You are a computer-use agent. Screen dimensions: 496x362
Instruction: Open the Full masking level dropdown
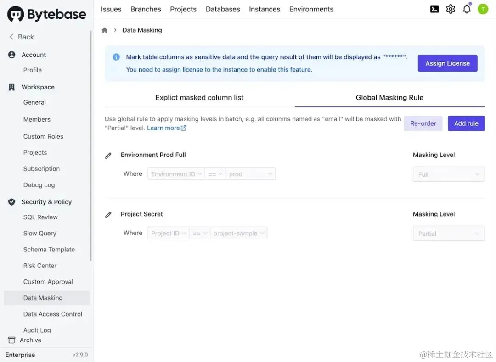449,174
